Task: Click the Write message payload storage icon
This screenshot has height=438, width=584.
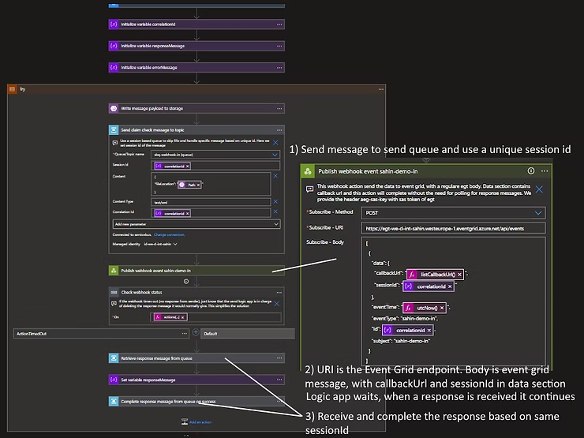Action: click(114, 108)
